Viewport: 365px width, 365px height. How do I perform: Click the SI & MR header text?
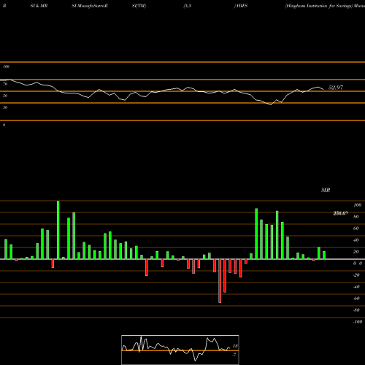(39, 6)
